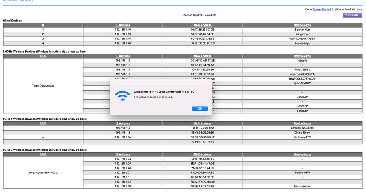Select IP address 192.168.1.10
Image resolution: width=366 pixels, height=192 pixels.
(122, 30)
